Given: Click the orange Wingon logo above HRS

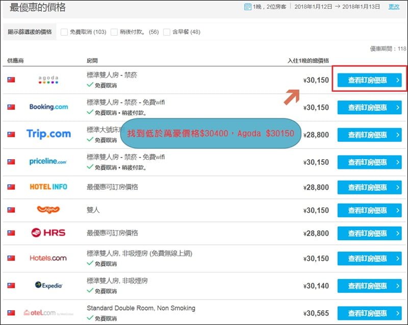Looking at the screenshot, I should pyautogui.click(x=48, y=210).
